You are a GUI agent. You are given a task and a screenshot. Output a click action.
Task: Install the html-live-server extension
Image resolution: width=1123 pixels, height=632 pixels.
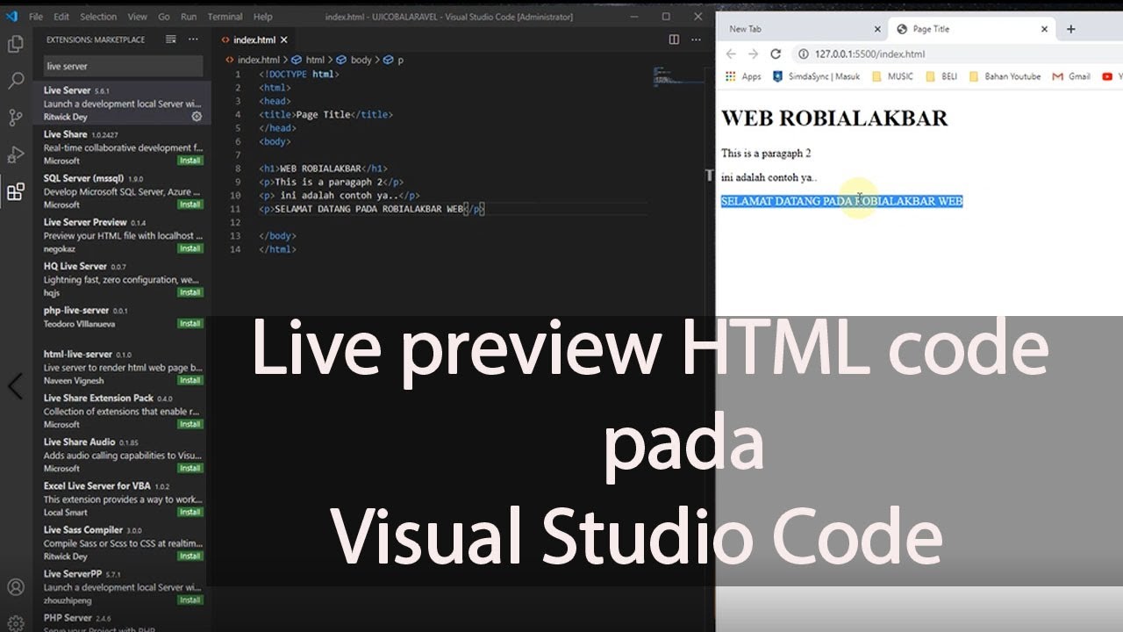click(x=190, y=381)
